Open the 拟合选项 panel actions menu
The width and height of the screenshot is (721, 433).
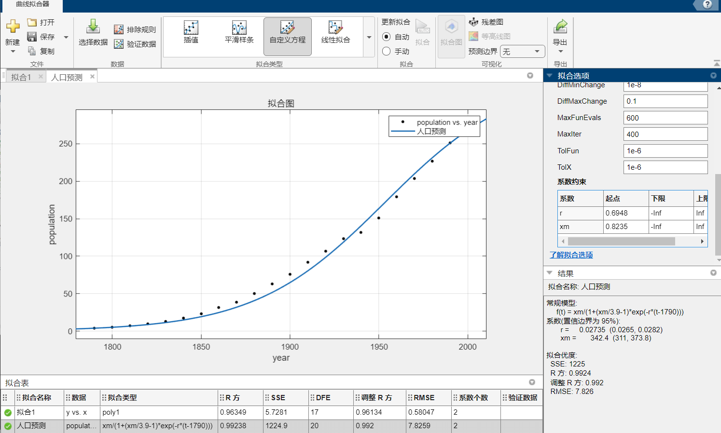(x=713, y=76)
